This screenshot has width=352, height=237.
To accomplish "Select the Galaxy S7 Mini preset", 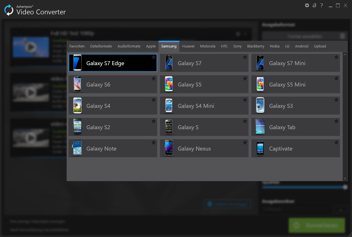I will pyautogui.click(x=295, y=63).
